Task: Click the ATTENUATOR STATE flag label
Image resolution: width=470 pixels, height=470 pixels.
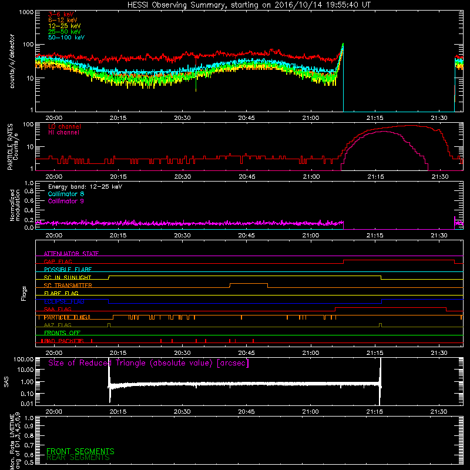Action: coord(71,254)
